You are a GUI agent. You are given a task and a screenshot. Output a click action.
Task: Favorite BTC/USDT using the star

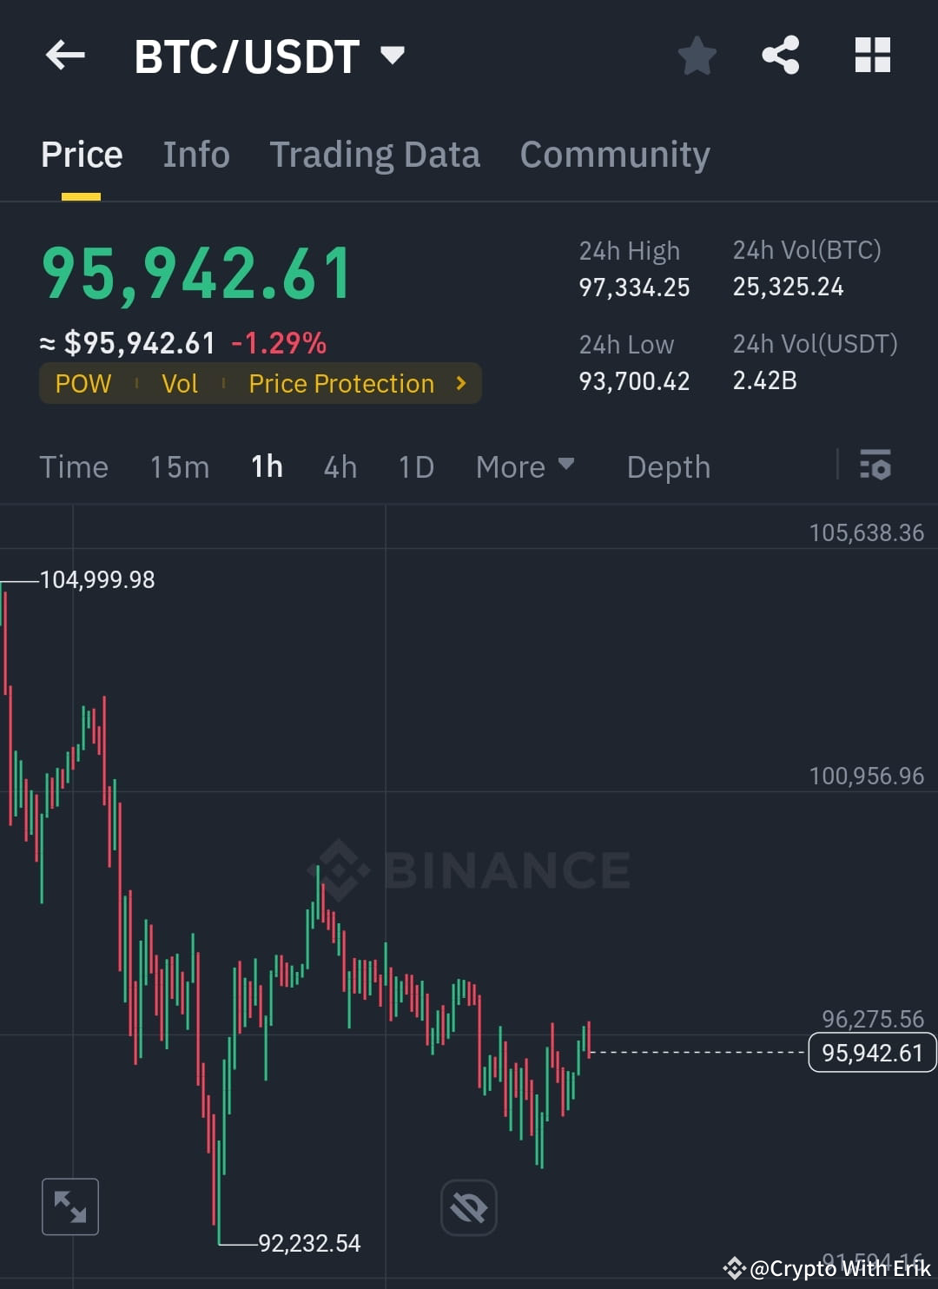click(x=697, y=55)
